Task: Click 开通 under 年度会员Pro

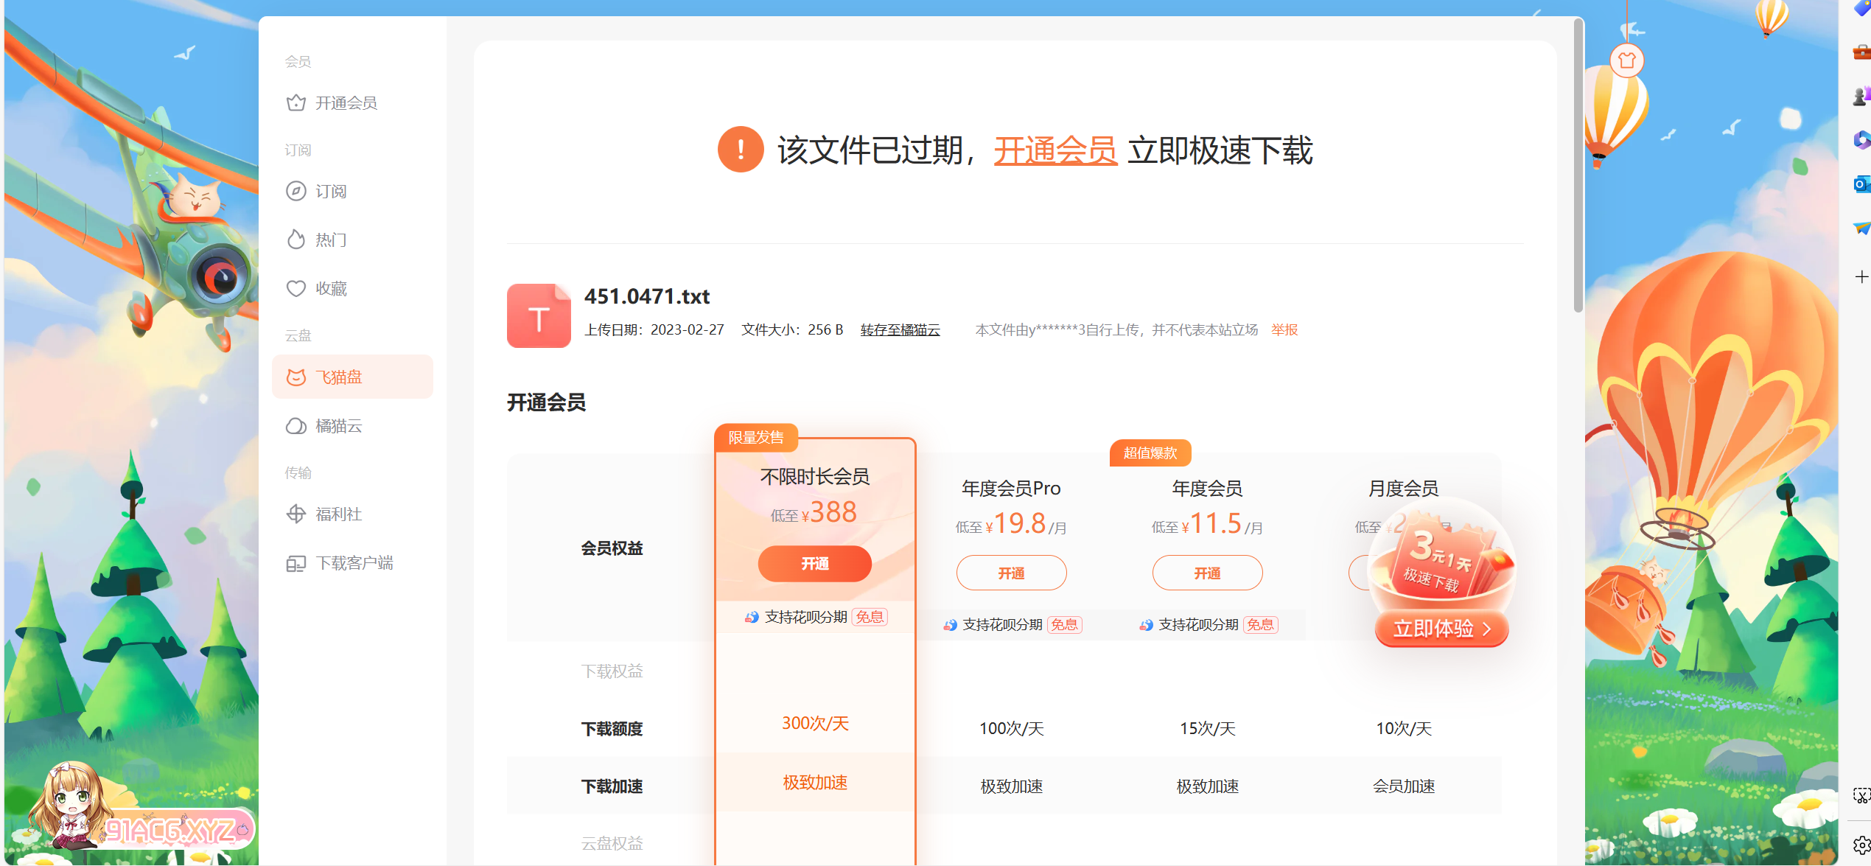Action: click(x=1010, y=573)
